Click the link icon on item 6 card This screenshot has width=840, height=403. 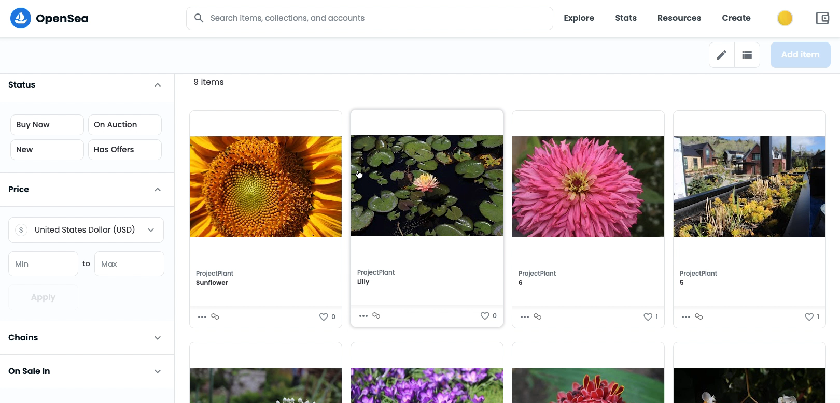pos(538,316)
